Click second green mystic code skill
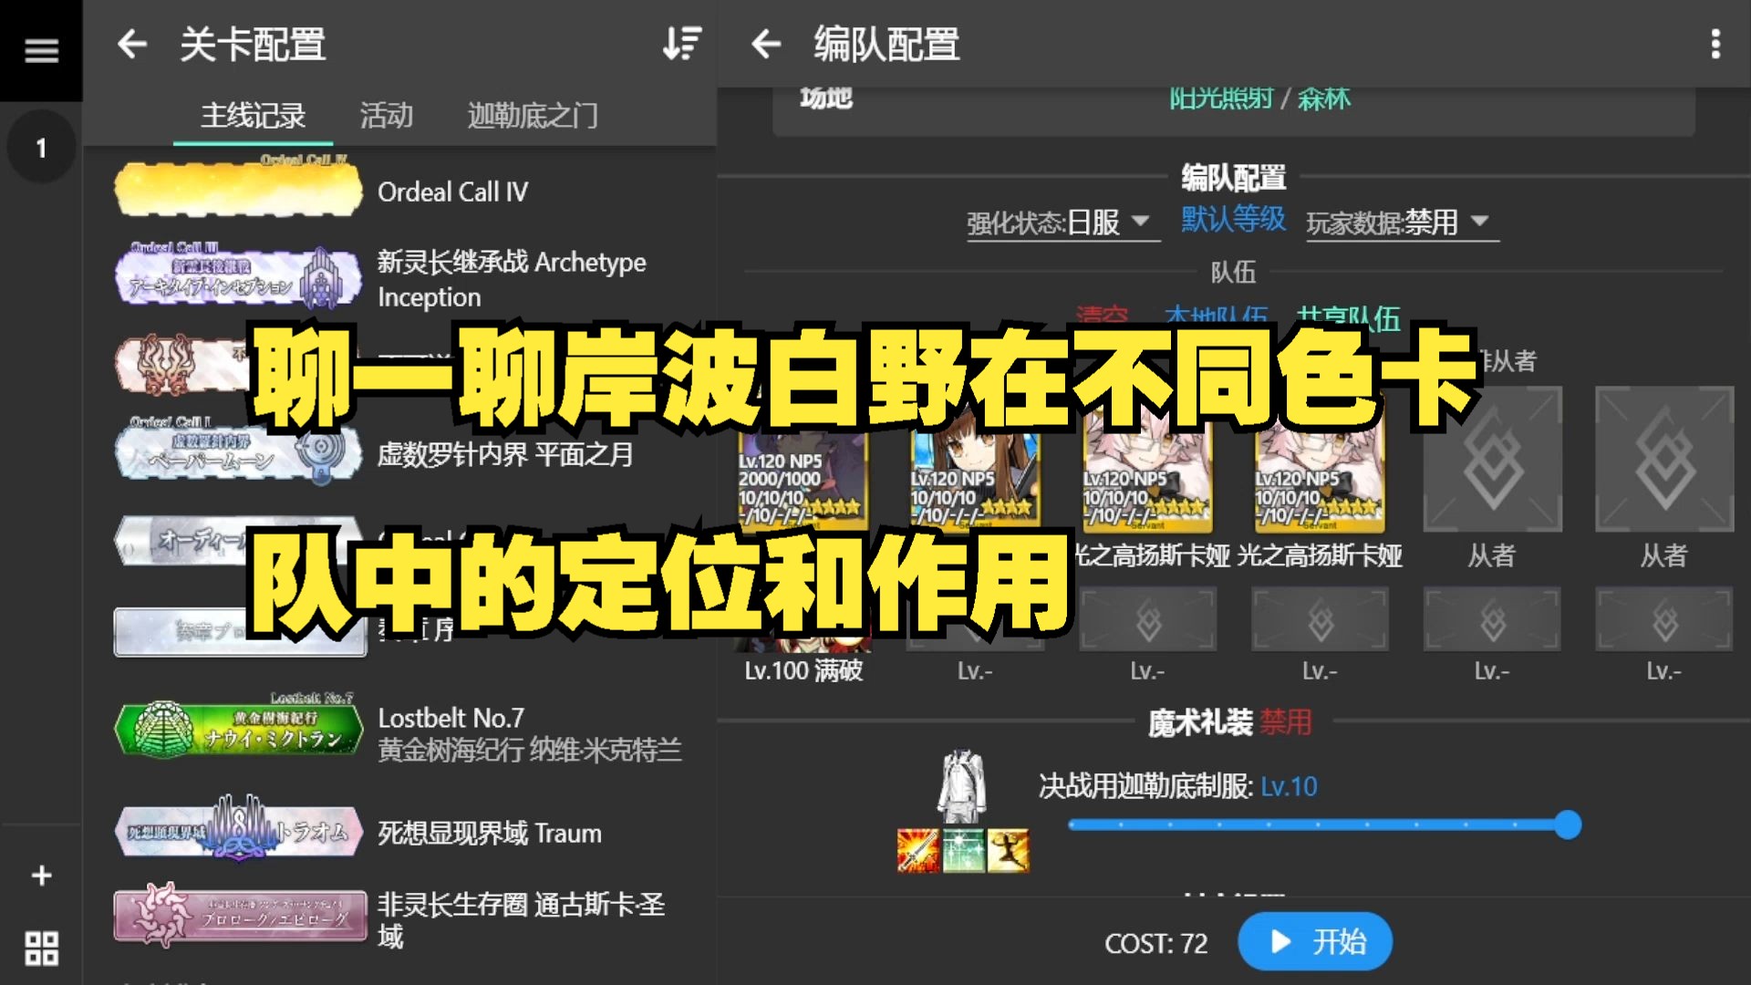Viewport: 1751px width, 985px height. pyautogui.click(x=963, y=850)
